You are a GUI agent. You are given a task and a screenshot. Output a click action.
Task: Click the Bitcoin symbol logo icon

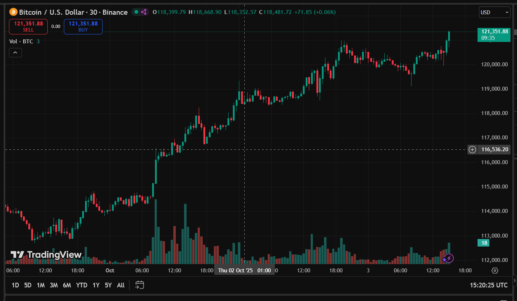pyautogui.click(x=13, y=12)
